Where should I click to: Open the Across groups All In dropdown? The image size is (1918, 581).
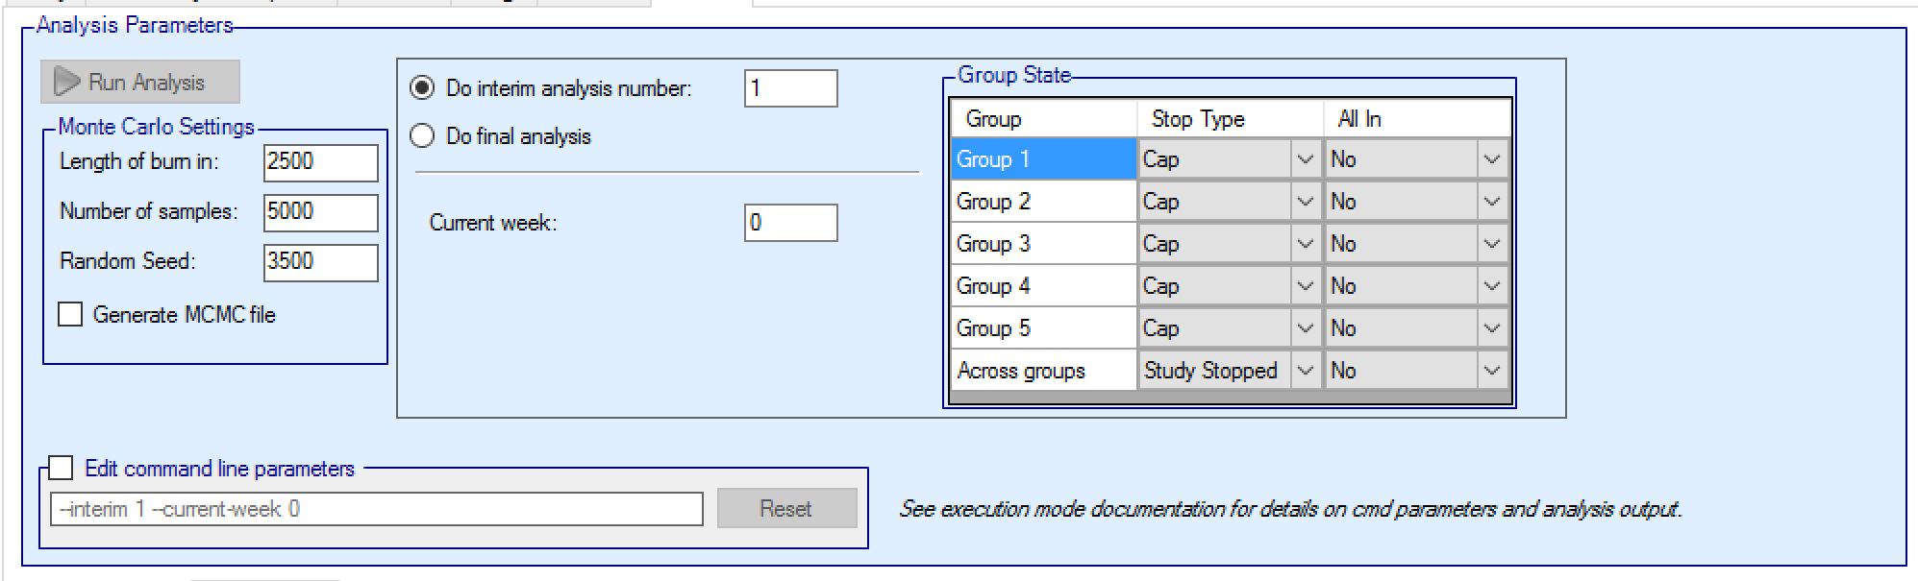click(x=1491, y=371)
